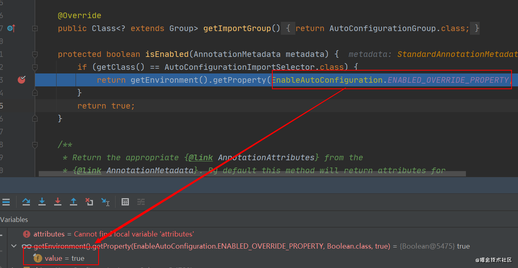Collapse the Javadoc comment fold marker
The height and width of the screenshot is (268, 518).
[35, 144]
